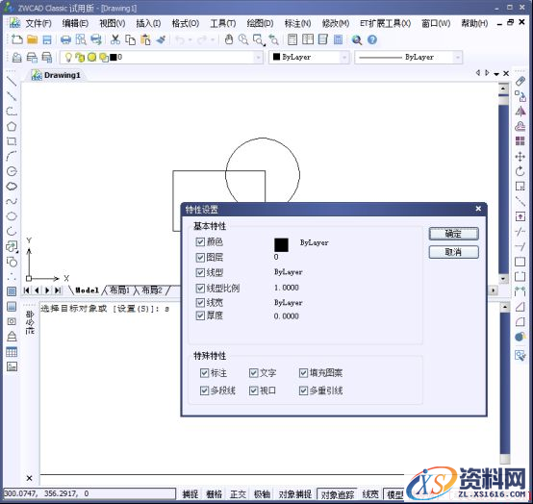Screen dimensions: 533x504
Task: Click the 确定 button in dialog
Action: (x=453, y=234)
